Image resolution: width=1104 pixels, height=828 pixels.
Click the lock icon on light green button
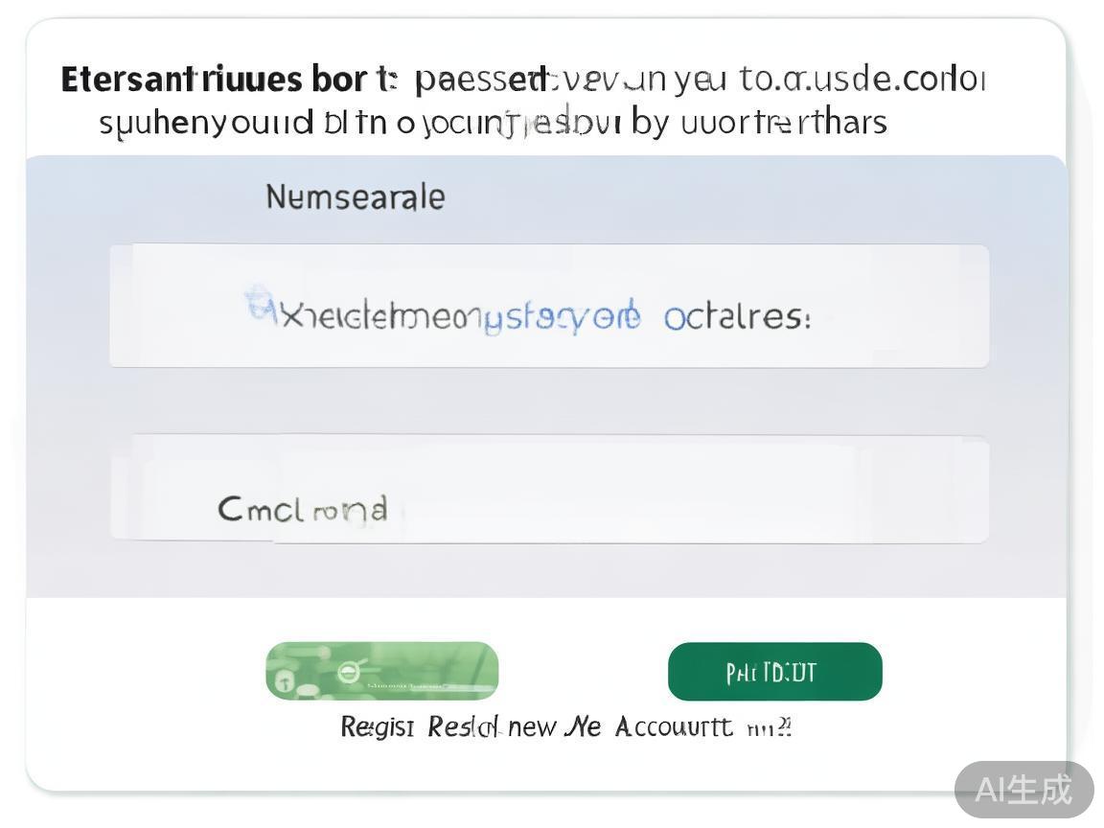(x=285, y=681)
